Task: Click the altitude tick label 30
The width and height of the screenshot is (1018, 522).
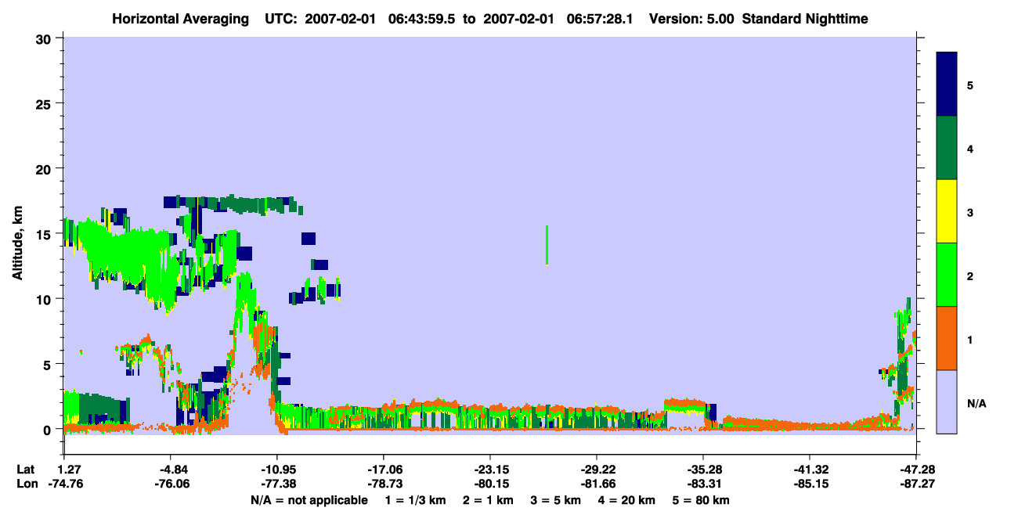Action: 45,38
